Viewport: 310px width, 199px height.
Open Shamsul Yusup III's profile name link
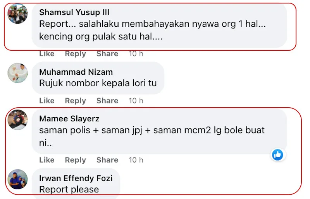pos(74,12)
